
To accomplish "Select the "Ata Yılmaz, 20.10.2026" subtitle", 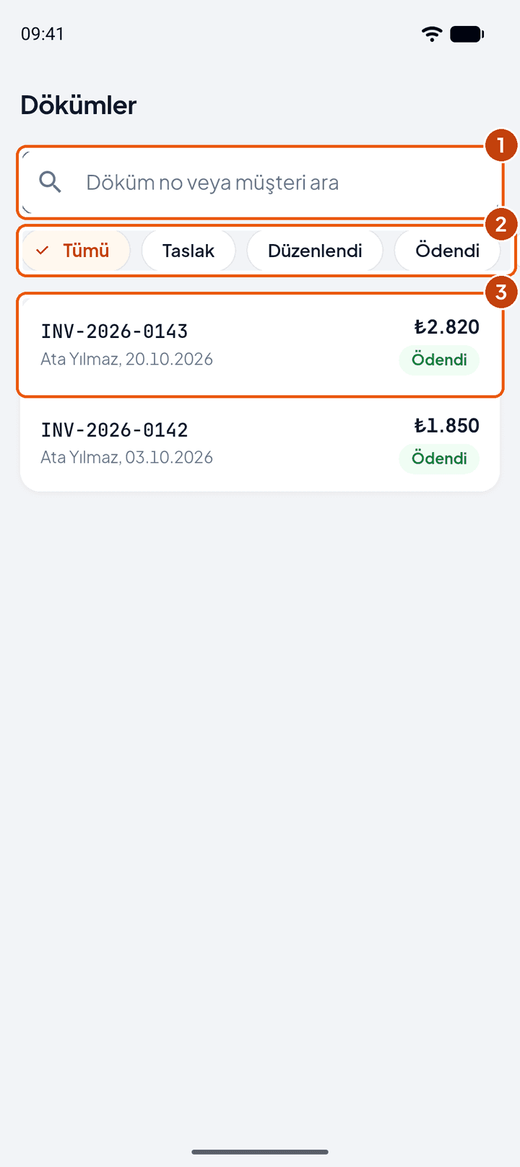I will 126,359.
